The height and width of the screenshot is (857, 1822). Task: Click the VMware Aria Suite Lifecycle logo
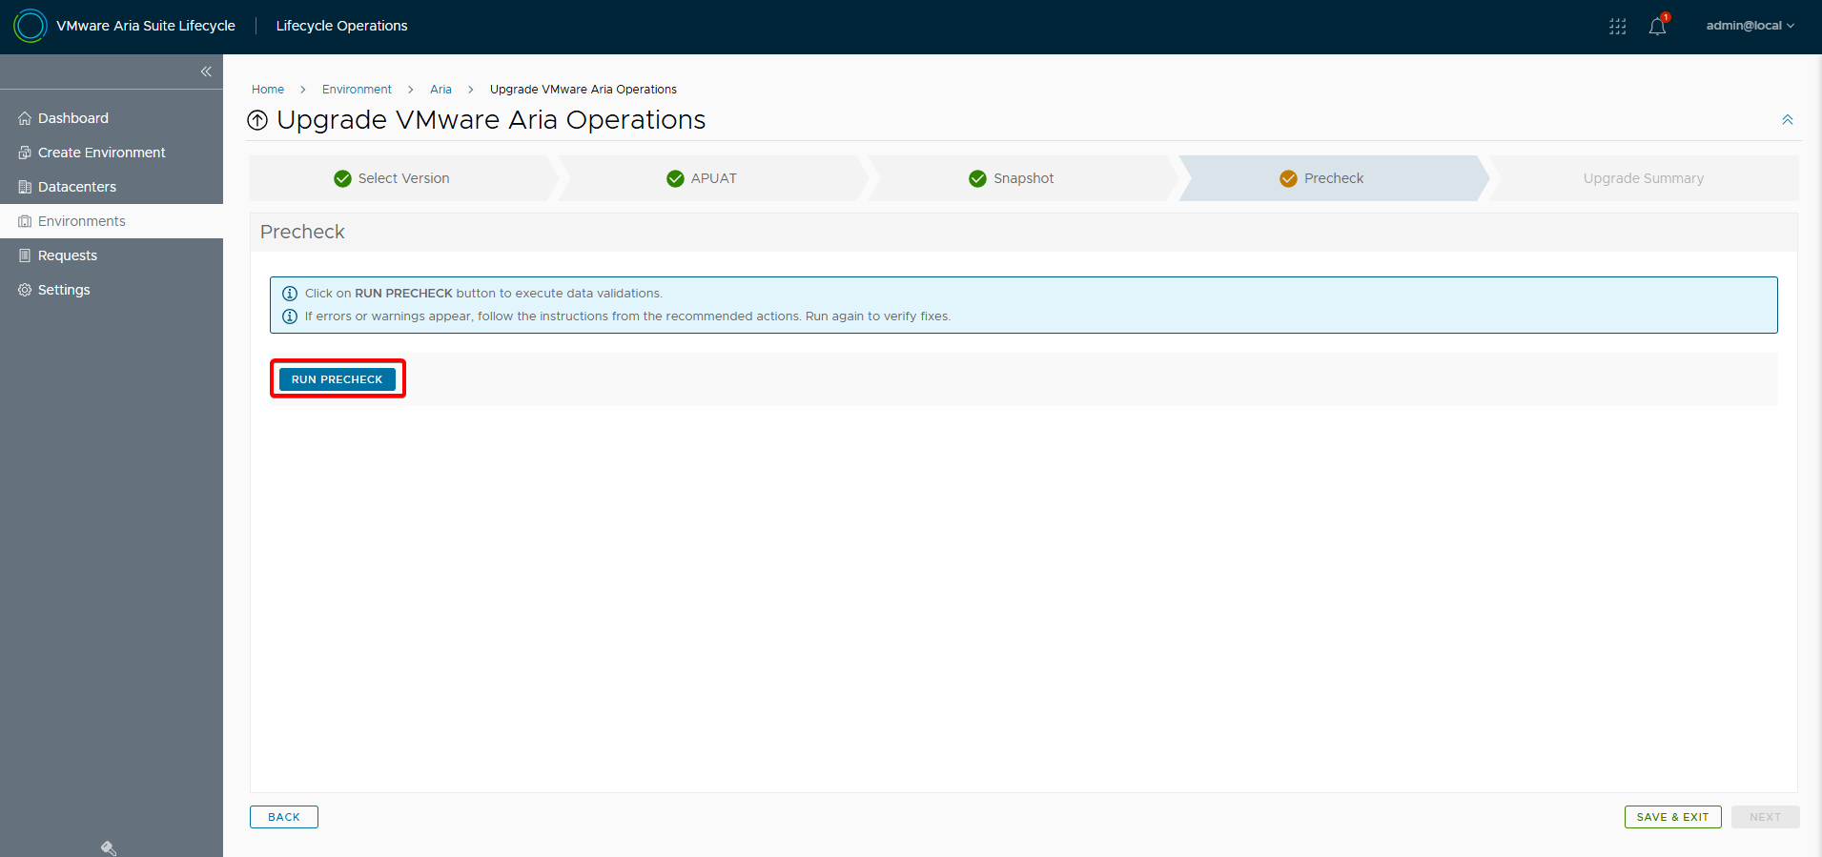click(x=31, y=26)
